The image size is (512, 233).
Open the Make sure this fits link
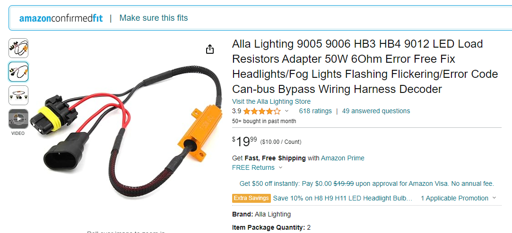coord(153,18)
